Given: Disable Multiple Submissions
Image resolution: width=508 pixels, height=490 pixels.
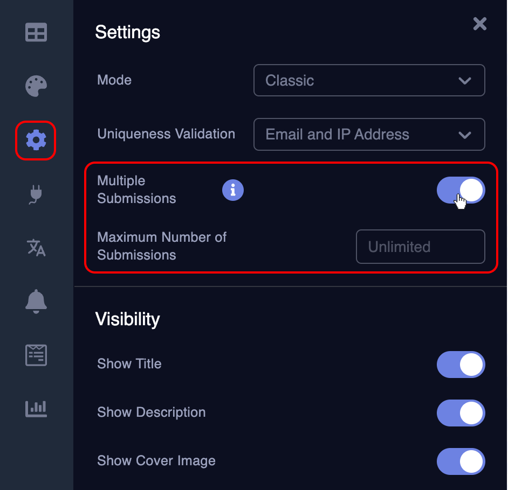Looking at the screenshot, I should click(x=461, y=190).
